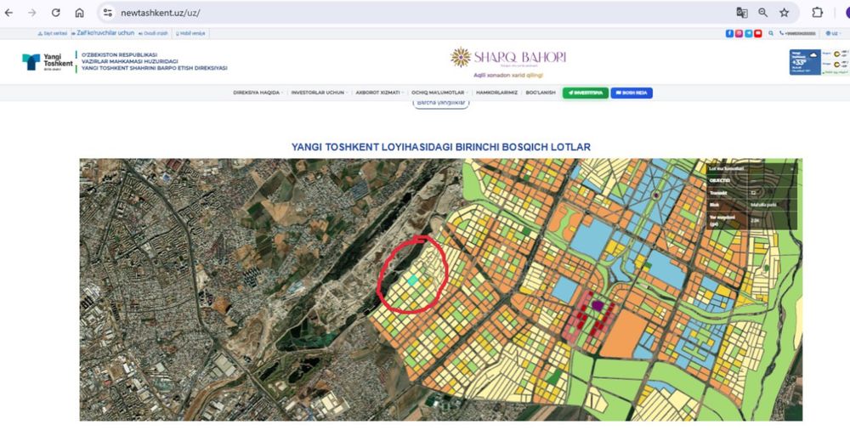Click the voice reading link in the top bar
The width and height of the screenshot is (850, 430).
153,34
